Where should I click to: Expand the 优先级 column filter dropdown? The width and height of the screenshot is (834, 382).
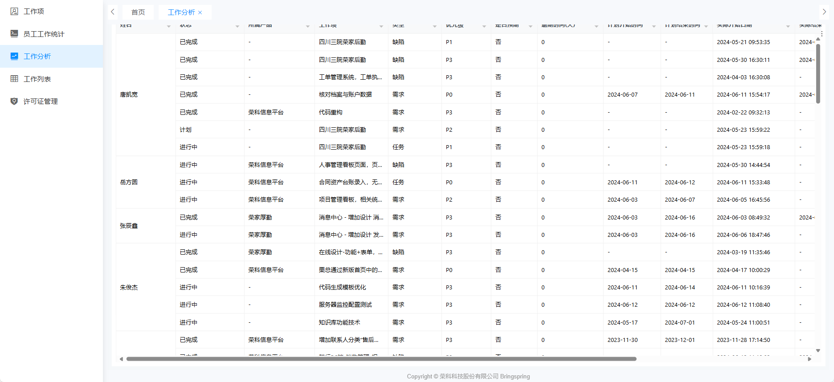(x=484, y=26)
